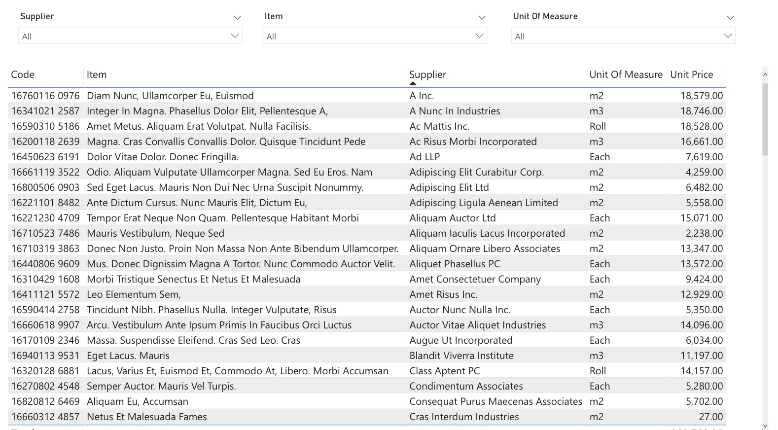Click the unit price 18,746.00

[702, 111]
